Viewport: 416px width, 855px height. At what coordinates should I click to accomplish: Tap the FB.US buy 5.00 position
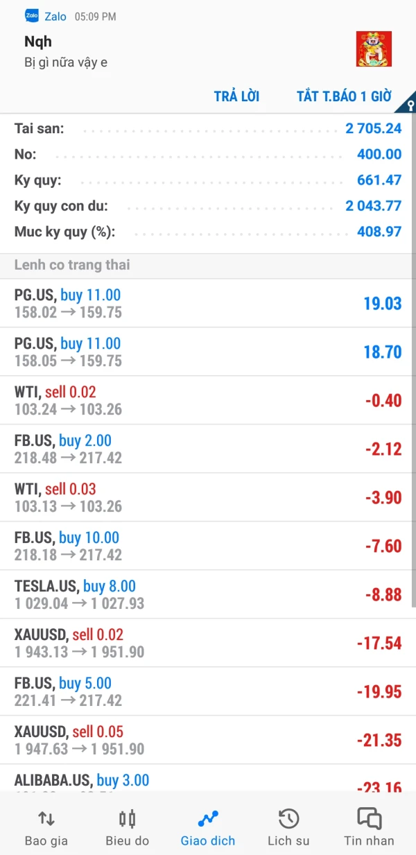coord(208,692)
